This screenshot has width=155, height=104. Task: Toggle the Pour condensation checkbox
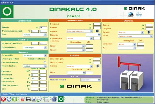pyautogui.click(x=45, y=62)
